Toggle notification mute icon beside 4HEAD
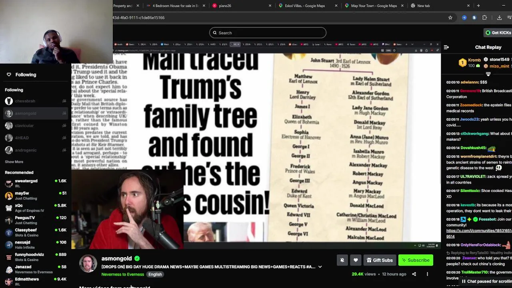The image size is (512, 288). pyautogui.click(x=64, y=138)
